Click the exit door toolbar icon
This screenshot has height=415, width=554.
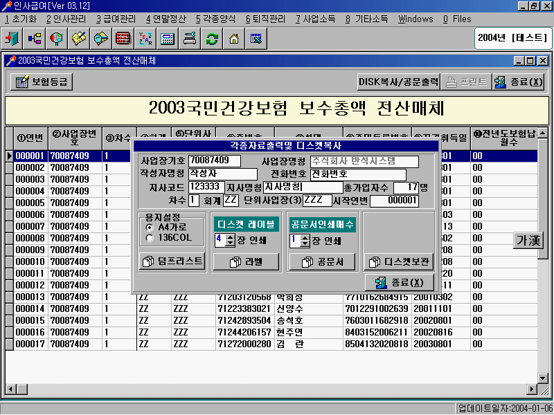13,39
